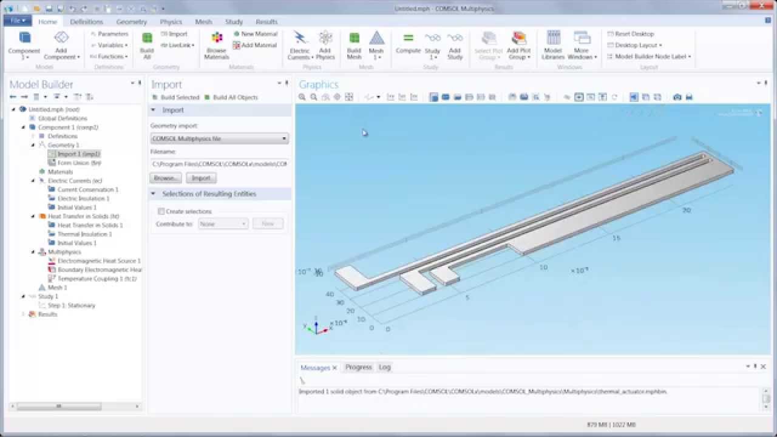Switch to the Log tab
777x437 pixels.
coord(385,367)
